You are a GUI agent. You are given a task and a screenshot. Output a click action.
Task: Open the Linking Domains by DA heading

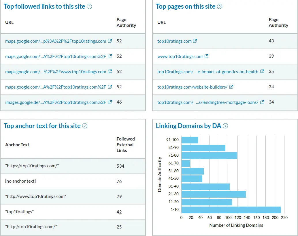(188, 126)
